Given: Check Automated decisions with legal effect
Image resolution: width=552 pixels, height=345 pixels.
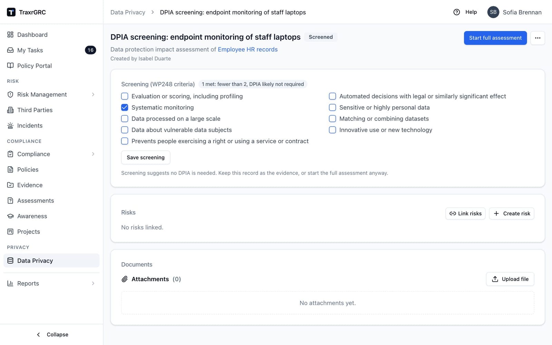Looking at the screenshot, I should click(x=332, y=96).
